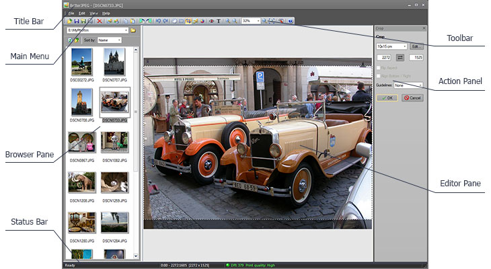Click the Undo arrow icon

(x=158, y=22)
